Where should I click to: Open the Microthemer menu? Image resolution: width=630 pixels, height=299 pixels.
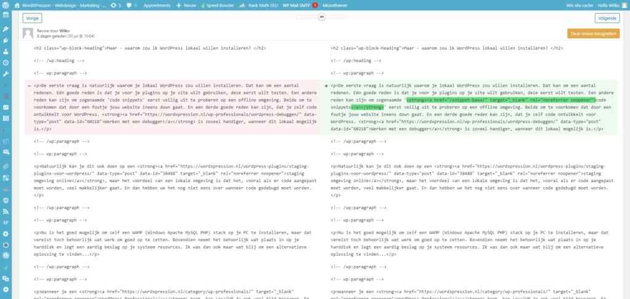tap(335, 5)
